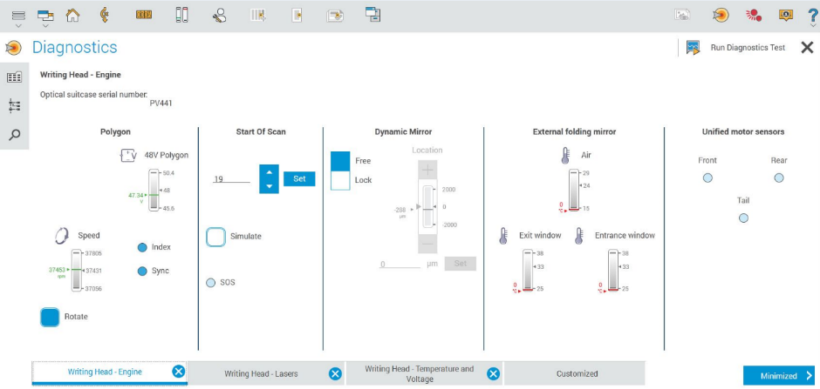Click the polygon Speed rpm gauge
The image size is (820, 389).
click(77, 271)
